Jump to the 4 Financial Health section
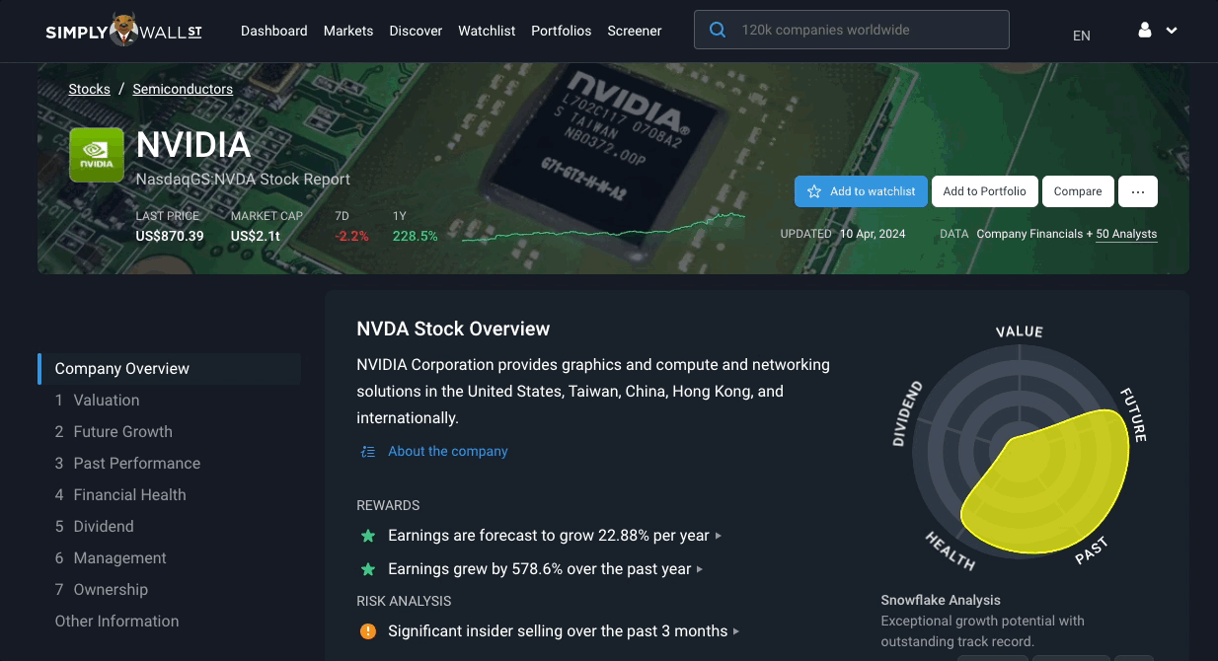Viewport: 1218px width, 661px height. click(120, 495)
